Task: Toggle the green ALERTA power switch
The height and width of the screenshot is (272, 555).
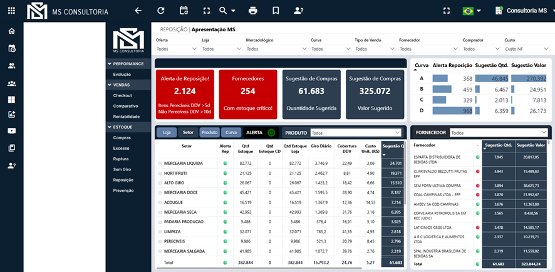Action: 271,132
